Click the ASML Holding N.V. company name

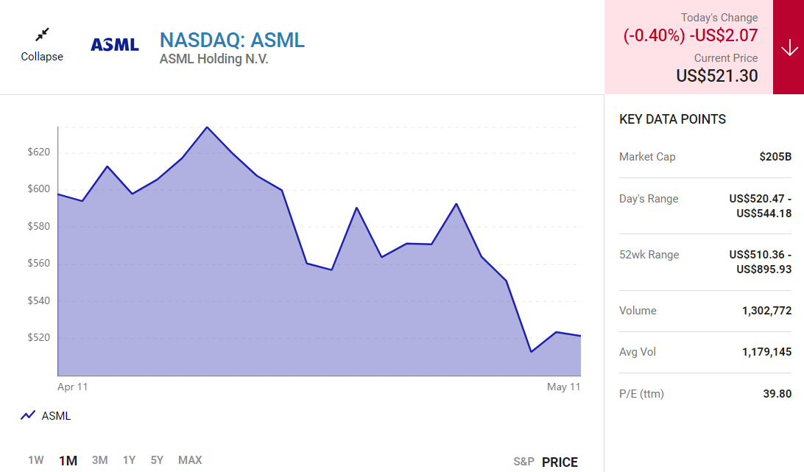tap(214, 59)
